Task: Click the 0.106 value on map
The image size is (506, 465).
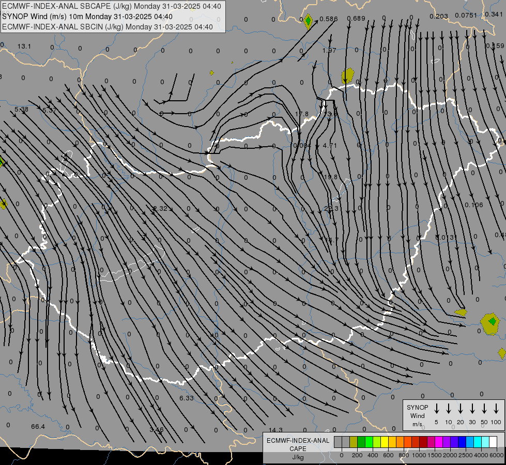Action: click(x=474, y=205)
